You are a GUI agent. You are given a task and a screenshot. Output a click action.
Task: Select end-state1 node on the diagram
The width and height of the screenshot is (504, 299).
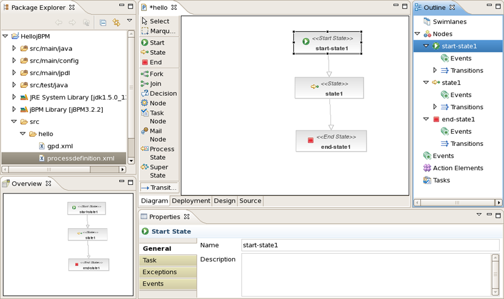(x=331, y=141)
